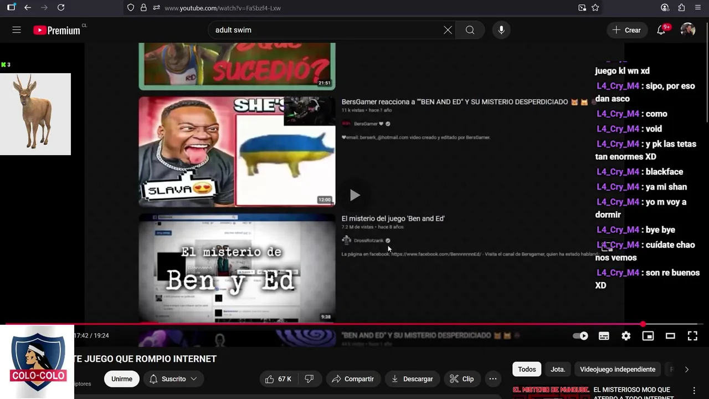The width and height of the screenshot is (709, 399).
Task: Click the play arrow overlay in video
Action: click(354, 195)
